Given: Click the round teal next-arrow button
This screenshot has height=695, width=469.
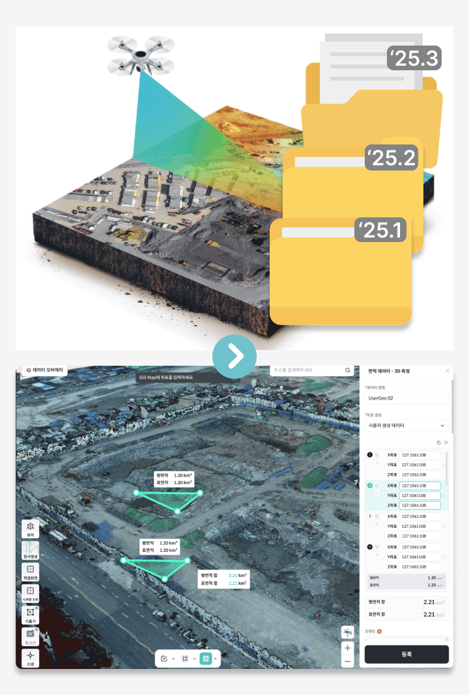Looking at the screenshot, I should (x=234, y=356).
